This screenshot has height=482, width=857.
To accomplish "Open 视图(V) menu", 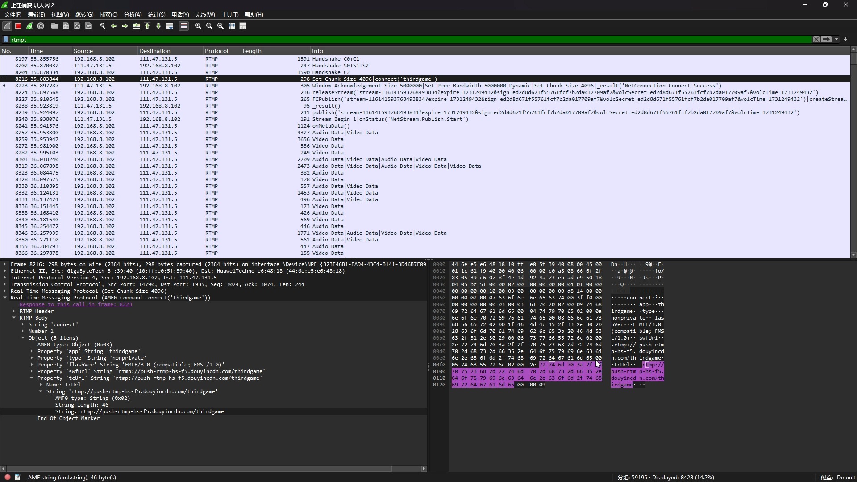I will pos(60,15).
